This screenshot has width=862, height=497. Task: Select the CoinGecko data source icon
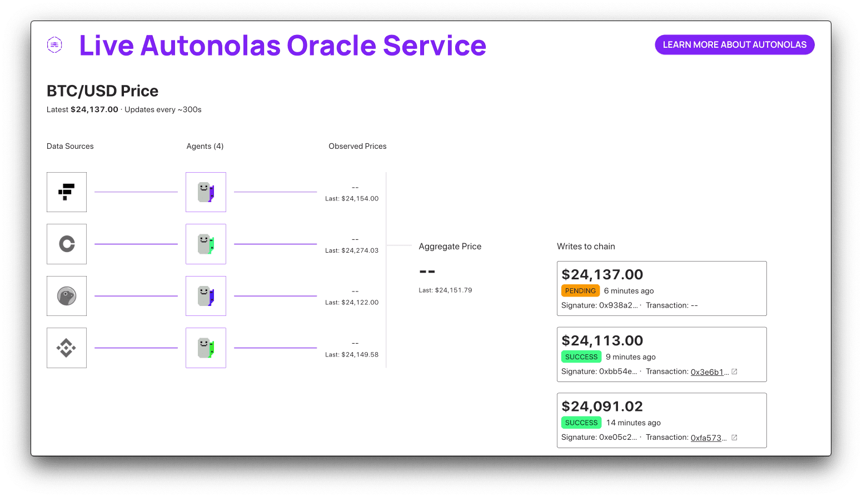click(x=67, y=296)
